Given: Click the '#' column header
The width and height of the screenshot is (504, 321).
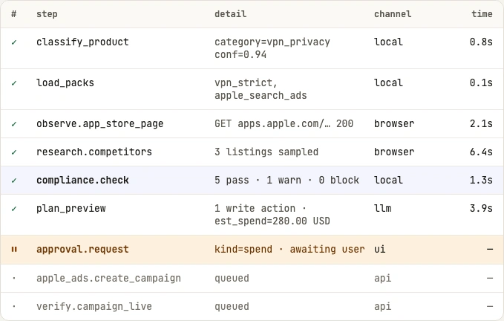Looking at the screenshot, I should [x=14, y=14].
